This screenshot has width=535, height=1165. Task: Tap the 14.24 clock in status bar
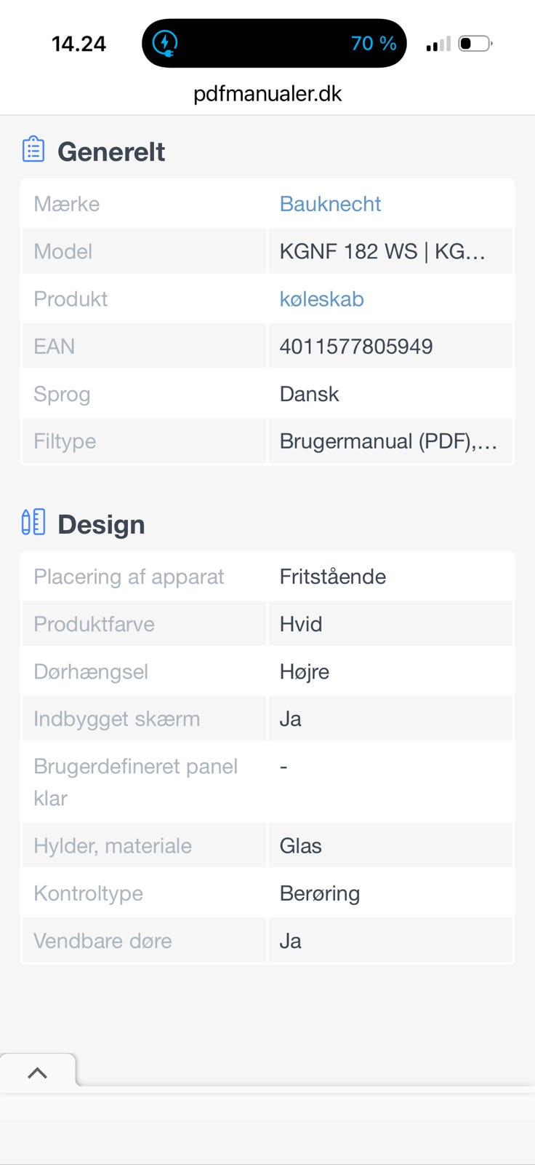pyautogui.click(x=79, y=44)
